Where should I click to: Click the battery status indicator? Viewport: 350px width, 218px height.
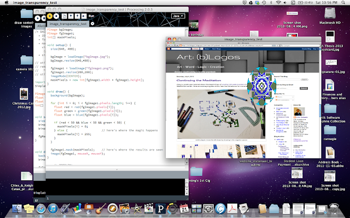tap(305, 2)
